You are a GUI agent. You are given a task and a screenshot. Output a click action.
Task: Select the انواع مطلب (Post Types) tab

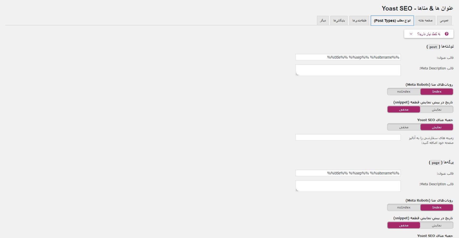pos(392,21)
